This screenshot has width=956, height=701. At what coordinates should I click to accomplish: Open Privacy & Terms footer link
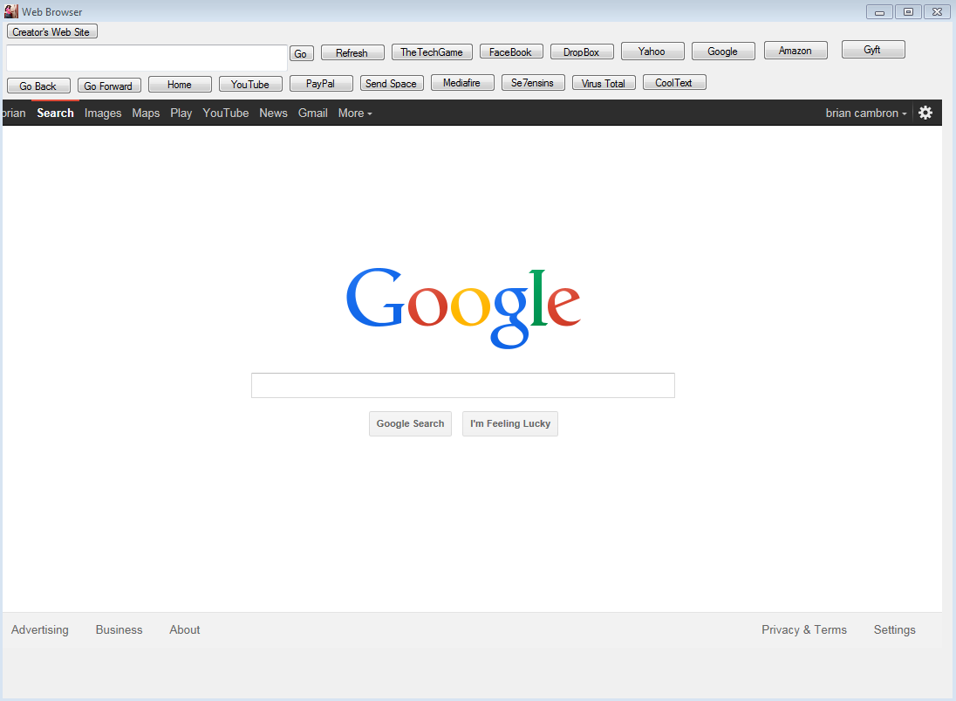coord(804,629)
